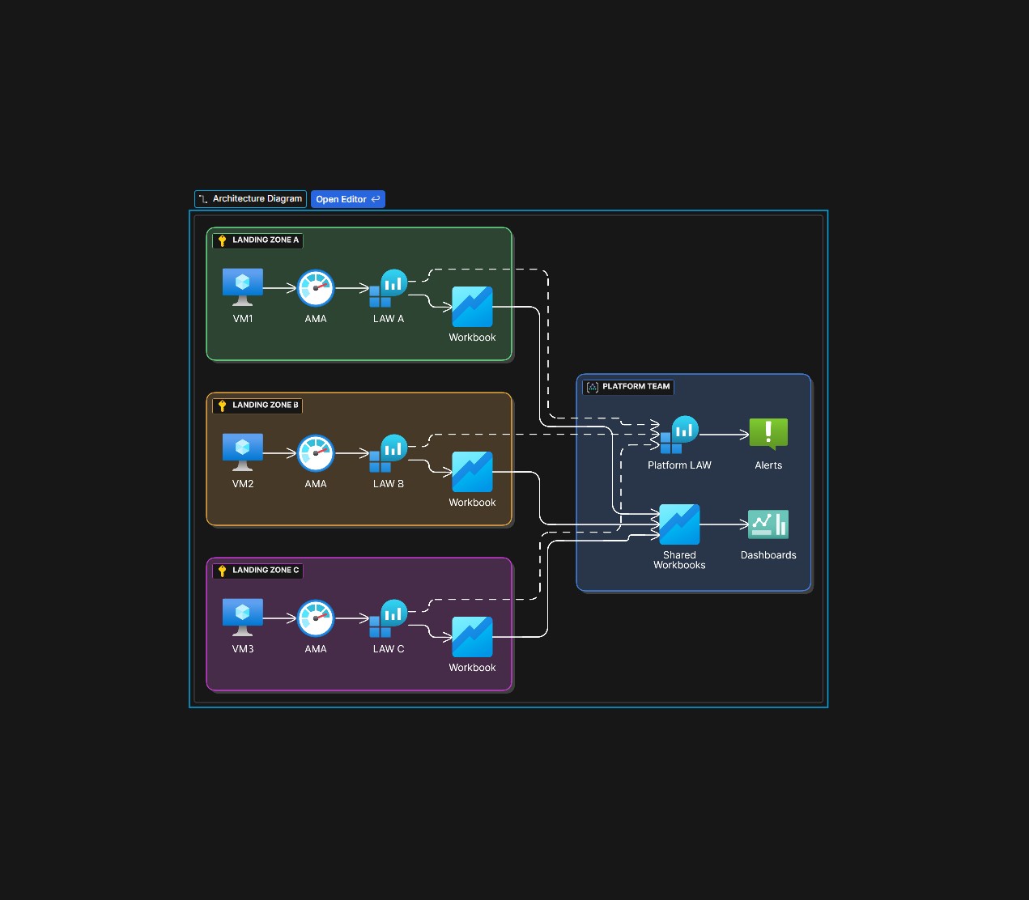Click the AMA gauge icon in Landing Zone C
The image size is (1029, 900).
(x=315, y=617)
